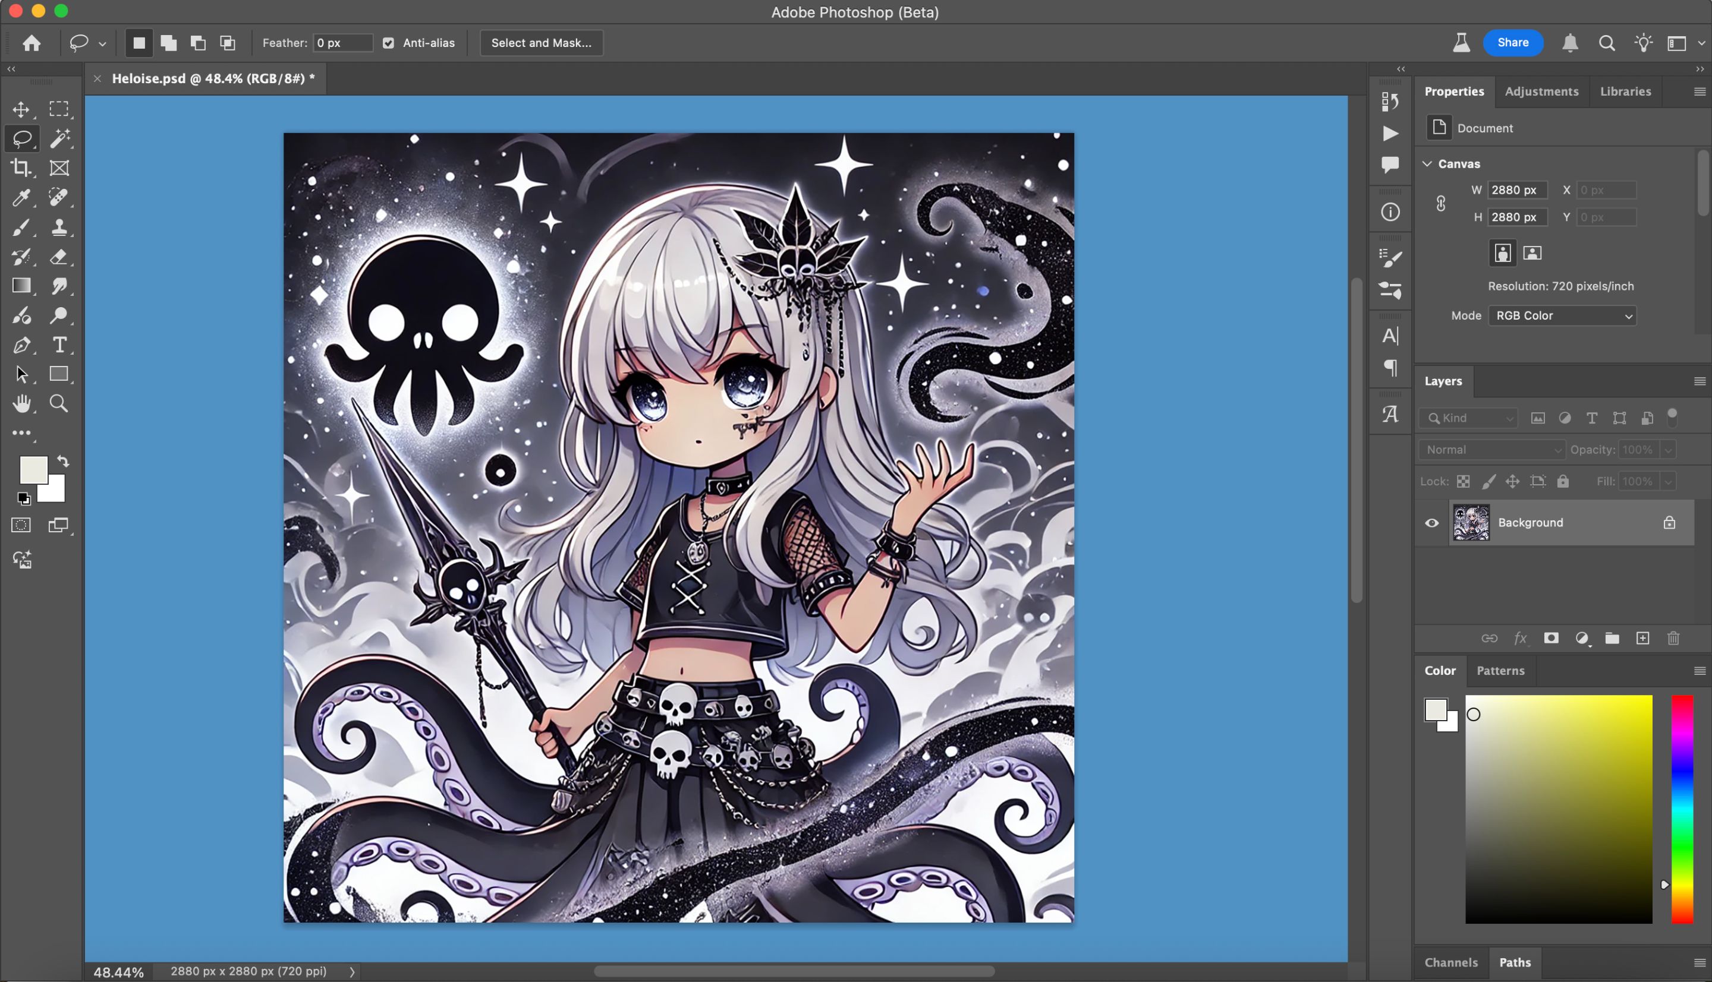Image resolution: width=1712 pixels, height=982 pixels.
Task: Select the Smudge tool
Action: [59, 286]
